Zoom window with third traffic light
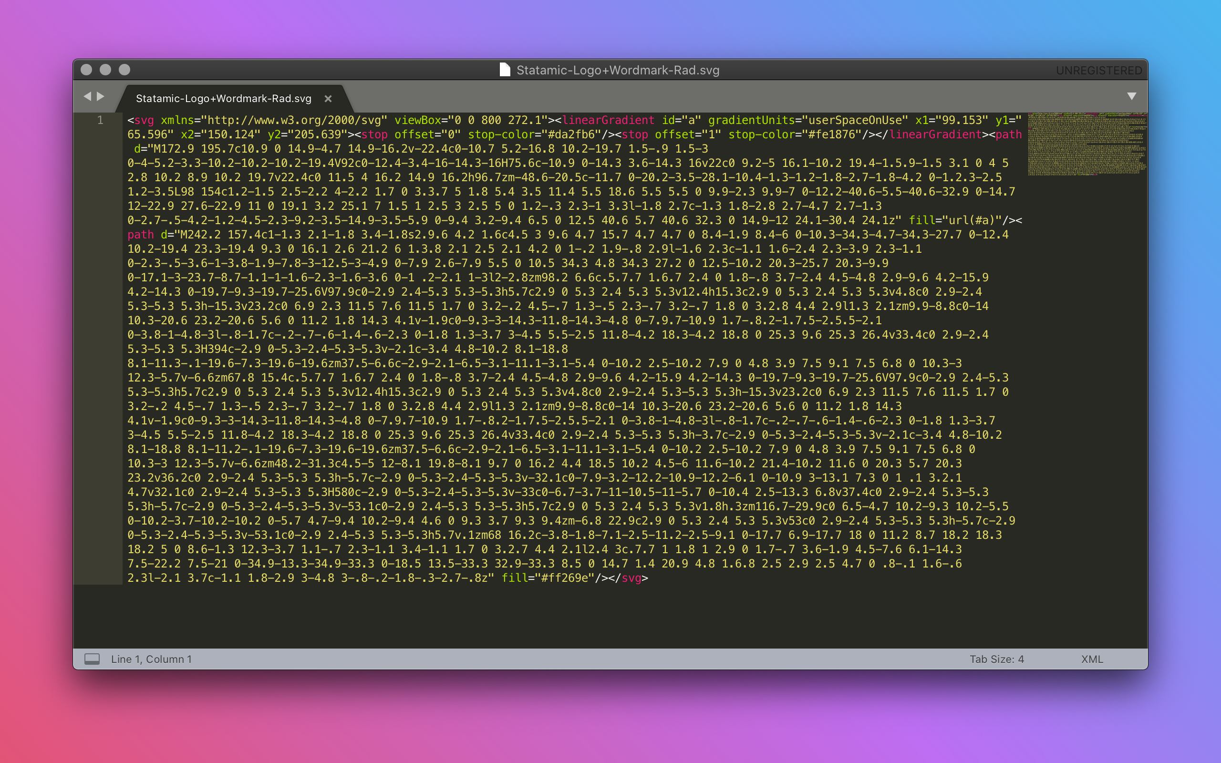The width and height of the screenshot is (1221, 763). [x=124, y=70]
